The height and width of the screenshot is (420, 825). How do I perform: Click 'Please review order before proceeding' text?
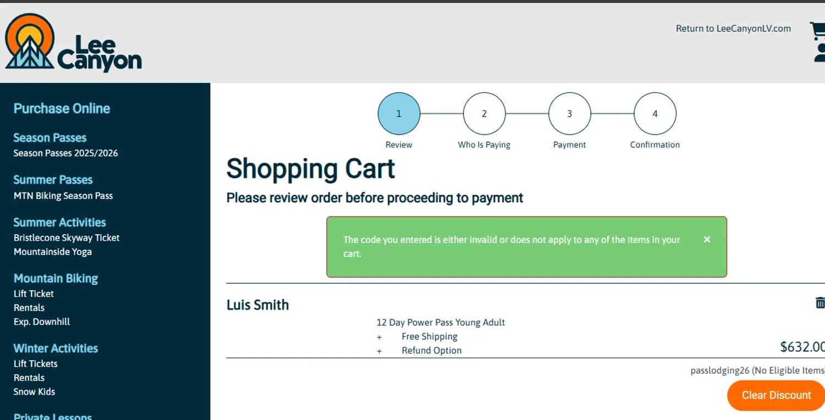coord(375,198)
